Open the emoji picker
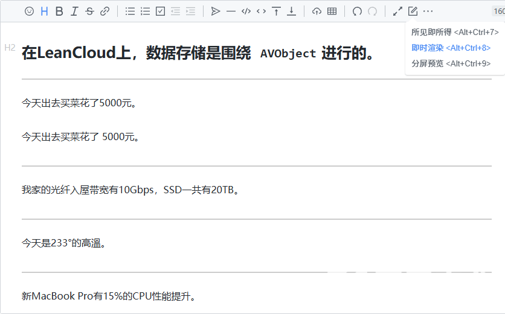 tap(29, 11)
